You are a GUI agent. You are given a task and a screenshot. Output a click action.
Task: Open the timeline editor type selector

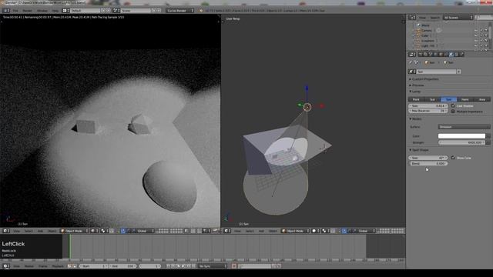pyautogui.click(x=6, y=266)
